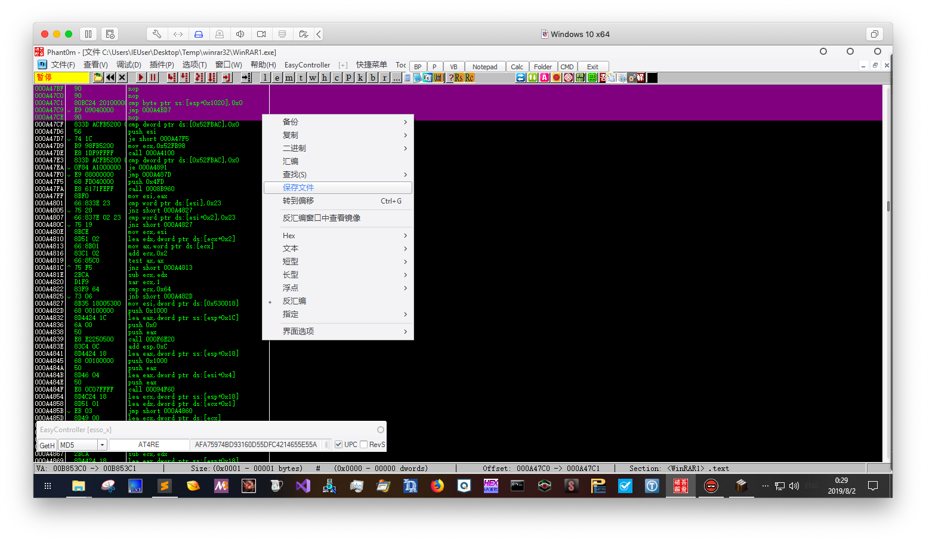The width and height of the screenshot is (926, 542).
Task: Click the MD5 hash output field
Action: click(x=257, y=445)
